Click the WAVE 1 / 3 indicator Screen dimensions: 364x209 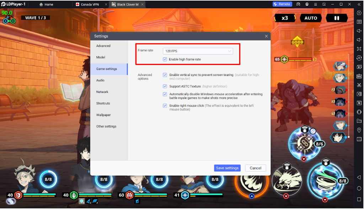click(36, 18)
